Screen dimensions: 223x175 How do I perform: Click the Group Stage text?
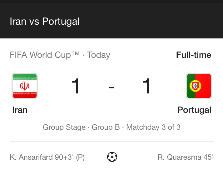click(64, 127)
